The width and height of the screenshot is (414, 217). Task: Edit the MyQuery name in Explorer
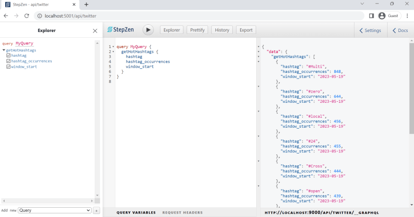[24, 43]
